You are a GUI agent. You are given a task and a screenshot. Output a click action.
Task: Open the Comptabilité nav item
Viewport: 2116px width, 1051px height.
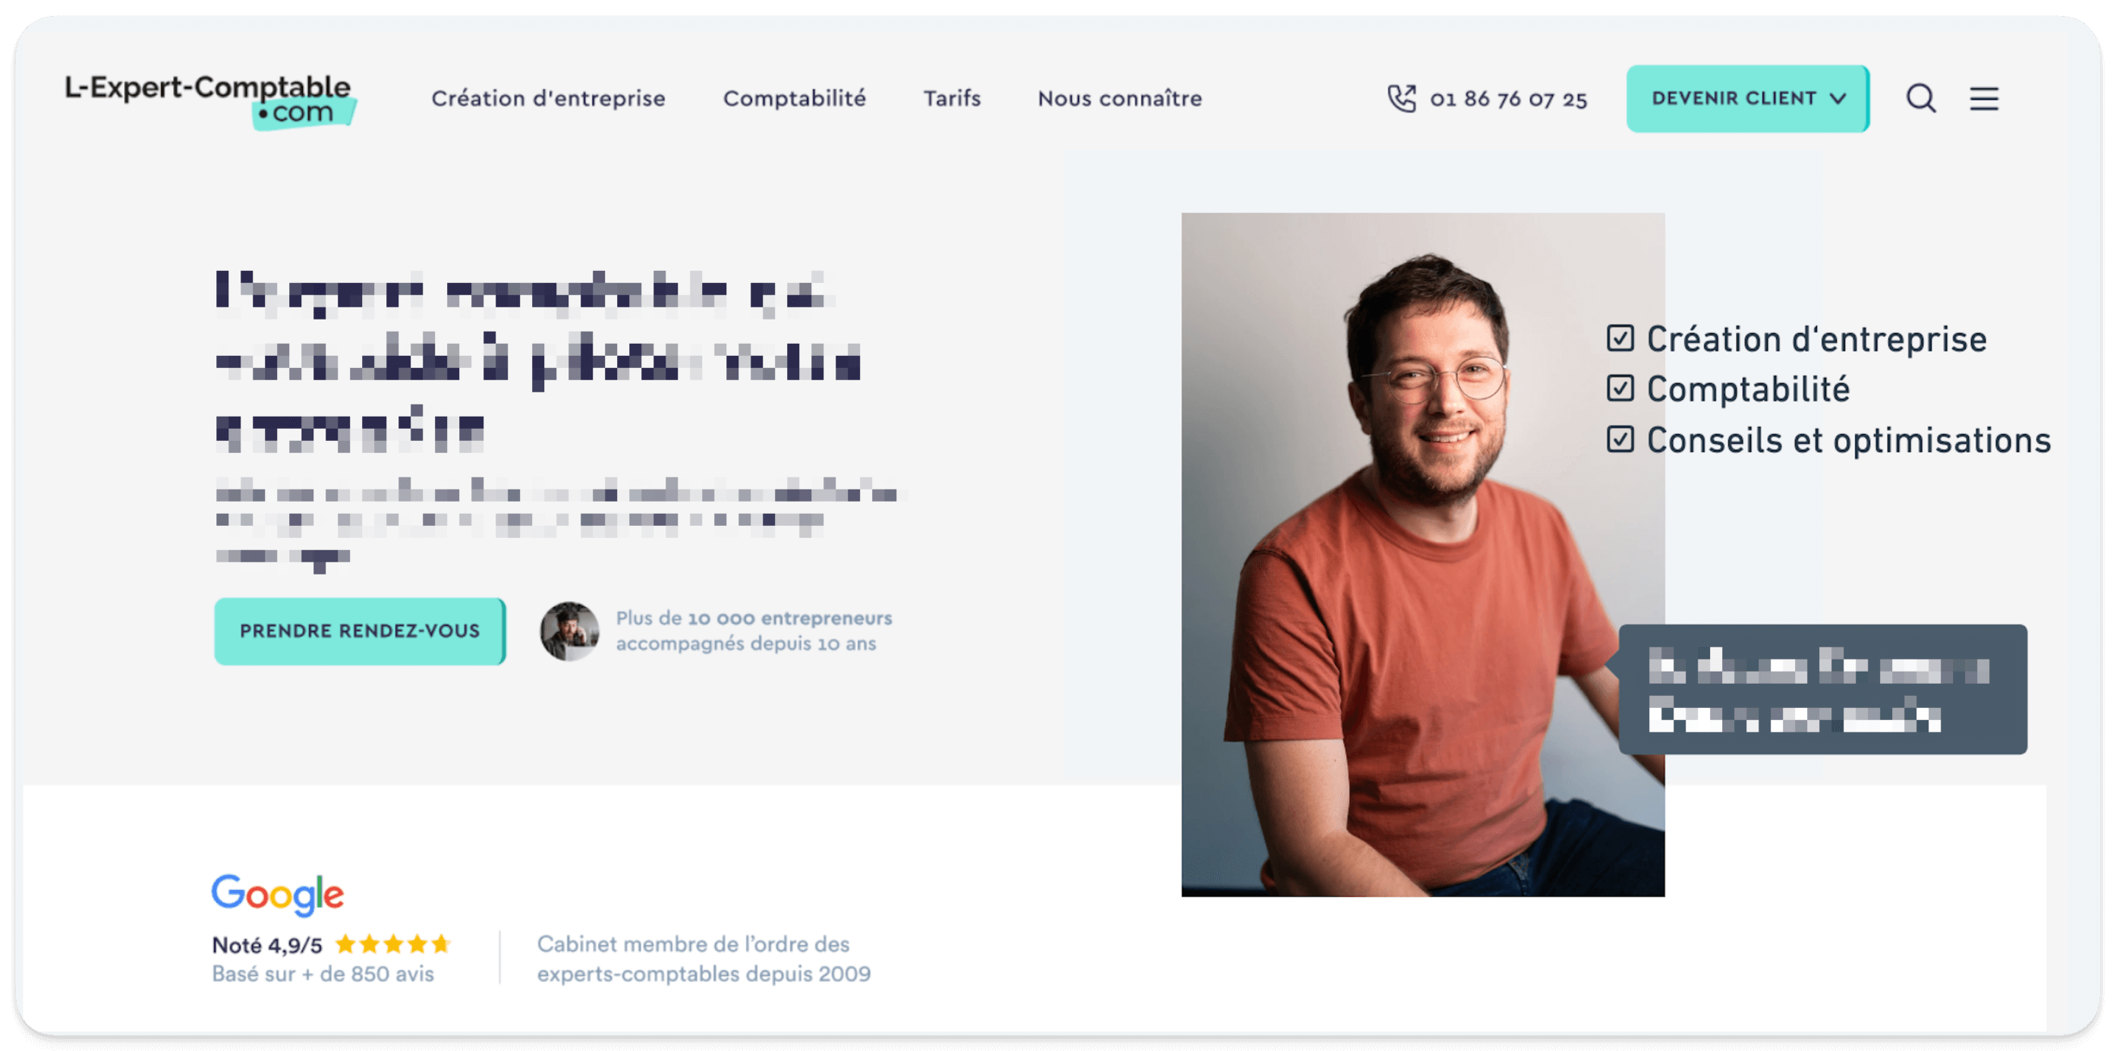(x=794, y=99)
